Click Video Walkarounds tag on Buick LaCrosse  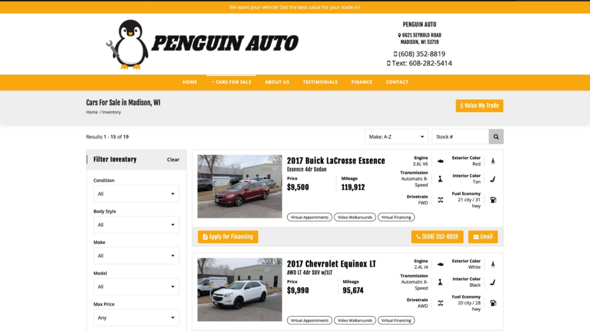(355, 217)
